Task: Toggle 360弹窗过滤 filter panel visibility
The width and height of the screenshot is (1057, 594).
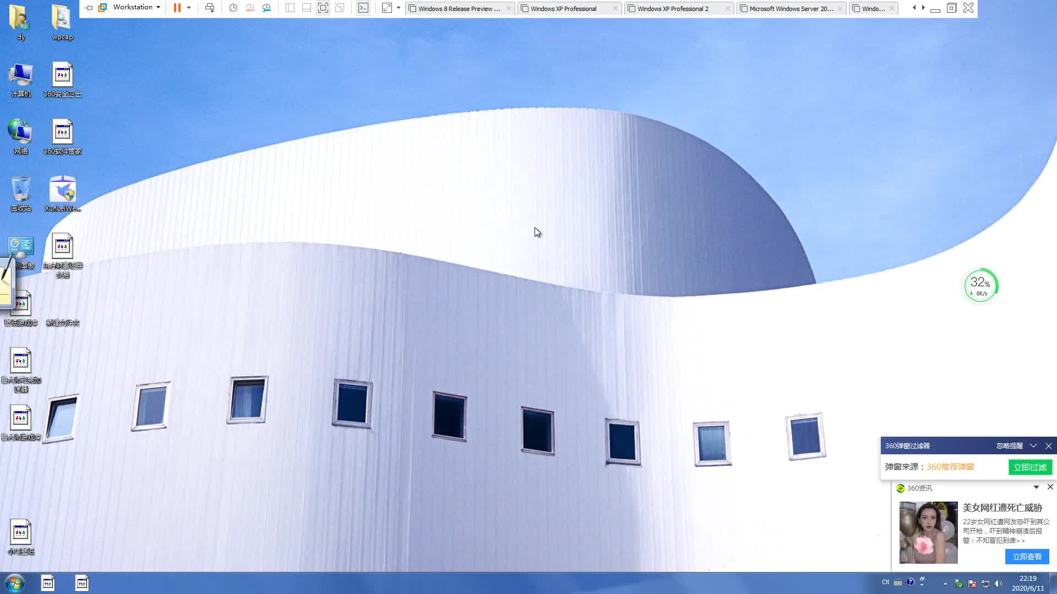Action: (1034, 446)
